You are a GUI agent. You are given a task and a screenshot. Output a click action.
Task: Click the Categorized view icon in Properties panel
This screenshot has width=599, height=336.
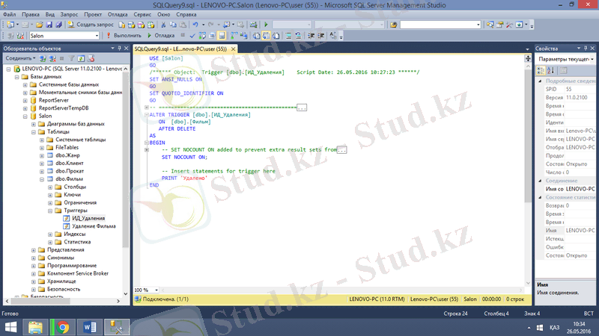(541, 70)
